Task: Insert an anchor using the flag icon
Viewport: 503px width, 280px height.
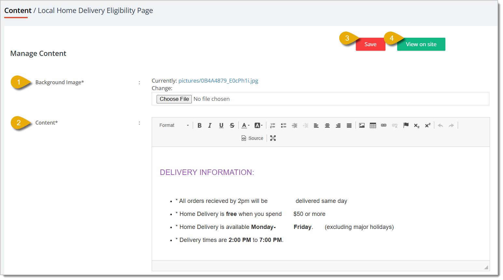Action: point(406,125)
